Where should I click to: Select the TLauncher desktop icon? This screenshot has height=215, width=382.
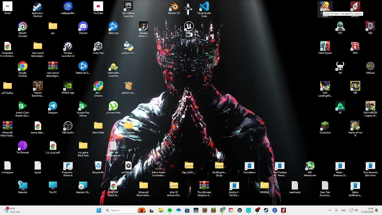pos(325,128)
